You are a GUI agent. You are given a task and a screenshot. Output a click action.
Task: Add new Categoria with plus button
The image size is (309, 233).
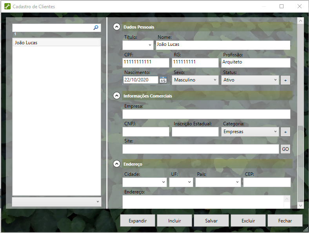click(x=285, y=132)
